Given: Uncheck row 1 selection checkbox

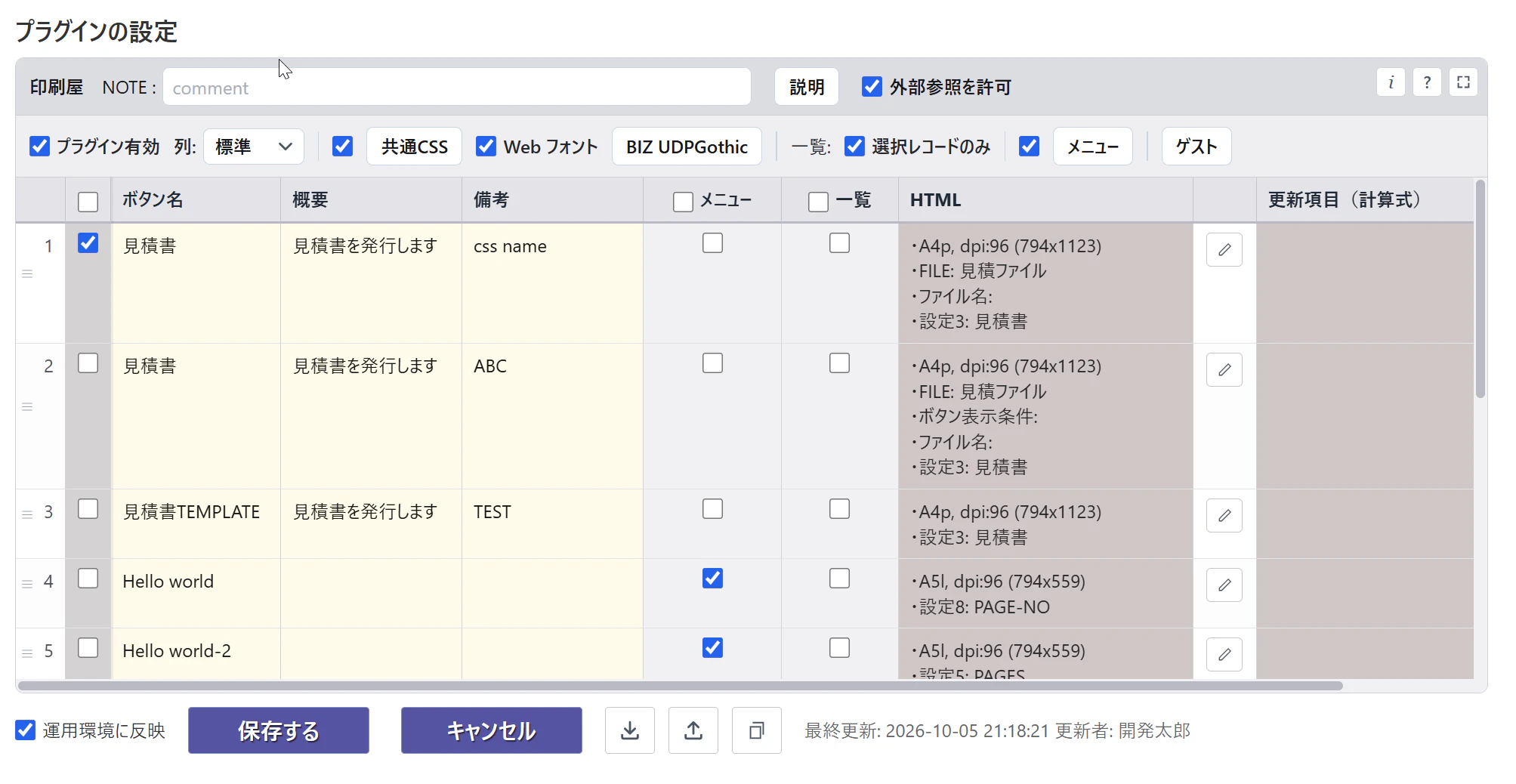Looking at the screenshot, I should [88, 242].
